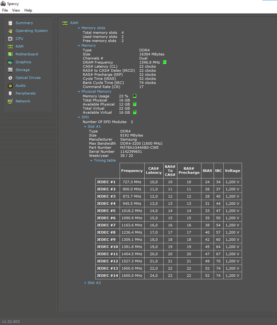Click the Memory Usage status indicator

135,96
